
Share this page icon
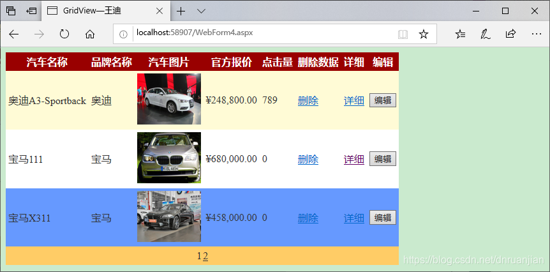[x=510, y=34]
